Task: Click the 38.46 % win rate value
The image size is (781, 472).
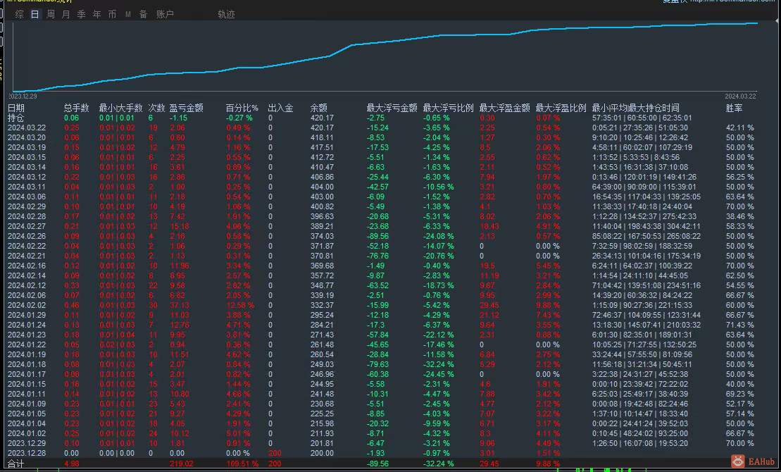Action: 740,217
